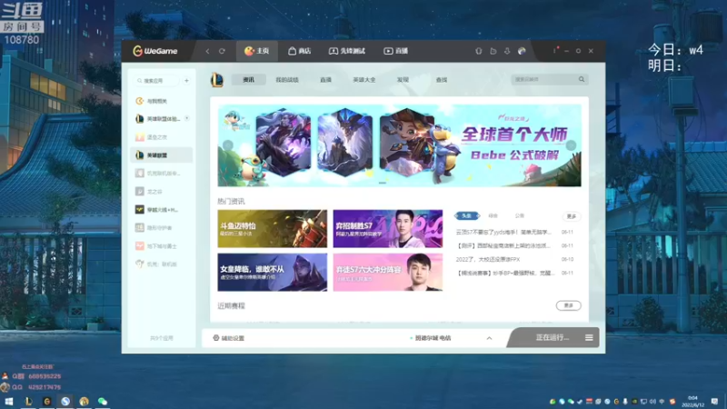Select the 头条 news filter pill
Viewport: 727px width, 409px height.
click(x=466, y=215)
